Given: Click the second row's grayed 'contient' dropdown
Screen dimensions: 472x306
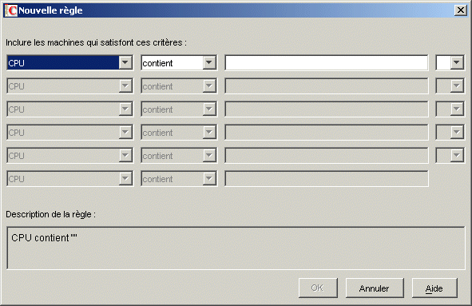Looking at the screenshot, I should (179, 85).
